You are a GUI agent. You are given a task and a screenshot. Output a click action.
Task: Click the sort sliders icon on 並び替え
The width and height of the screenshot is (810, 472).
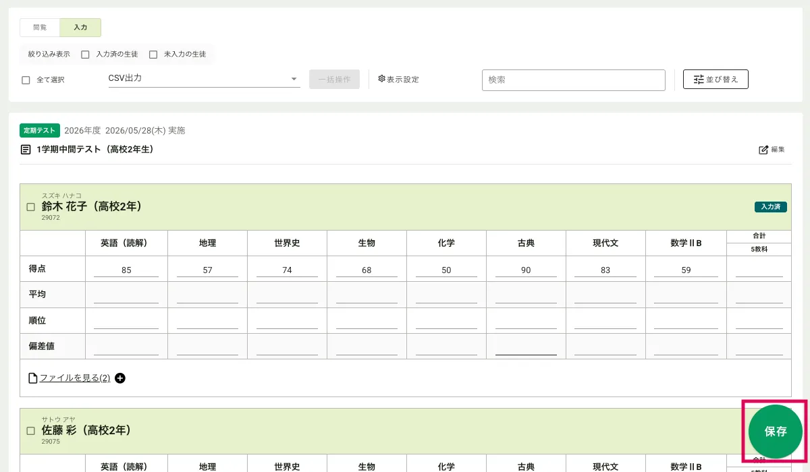point(699,80)
